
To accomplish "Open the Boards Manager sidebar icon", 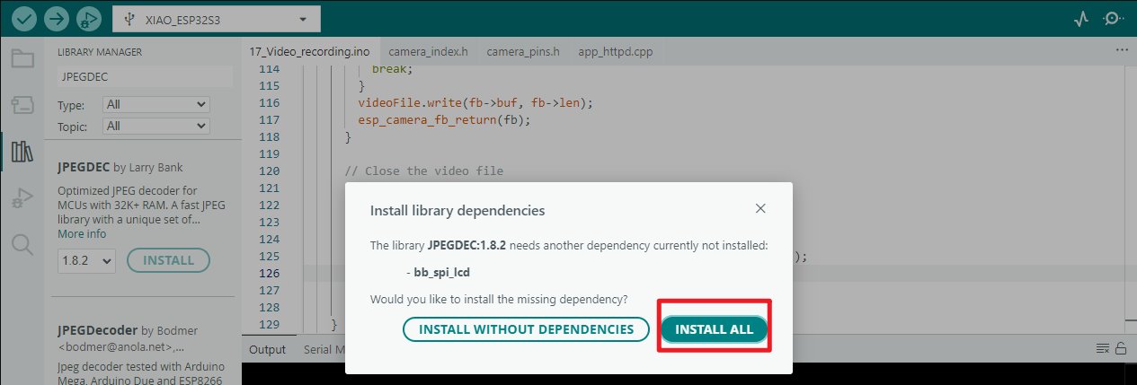I will point(22,106).
